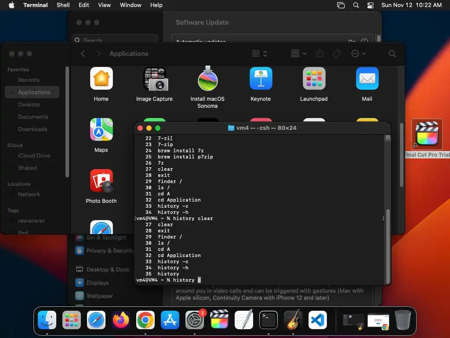Screen dimensions: 450x338
Task: Select Desktop in Finder sidebar
Action: point(29,104)
